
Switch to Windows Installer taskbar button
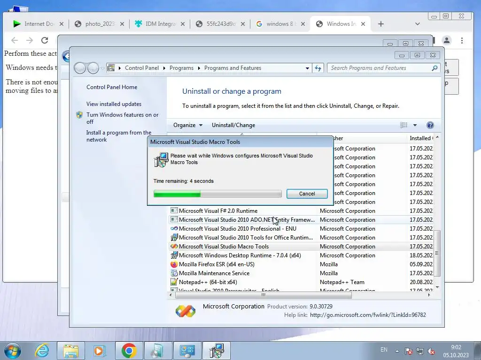point(217,351)
